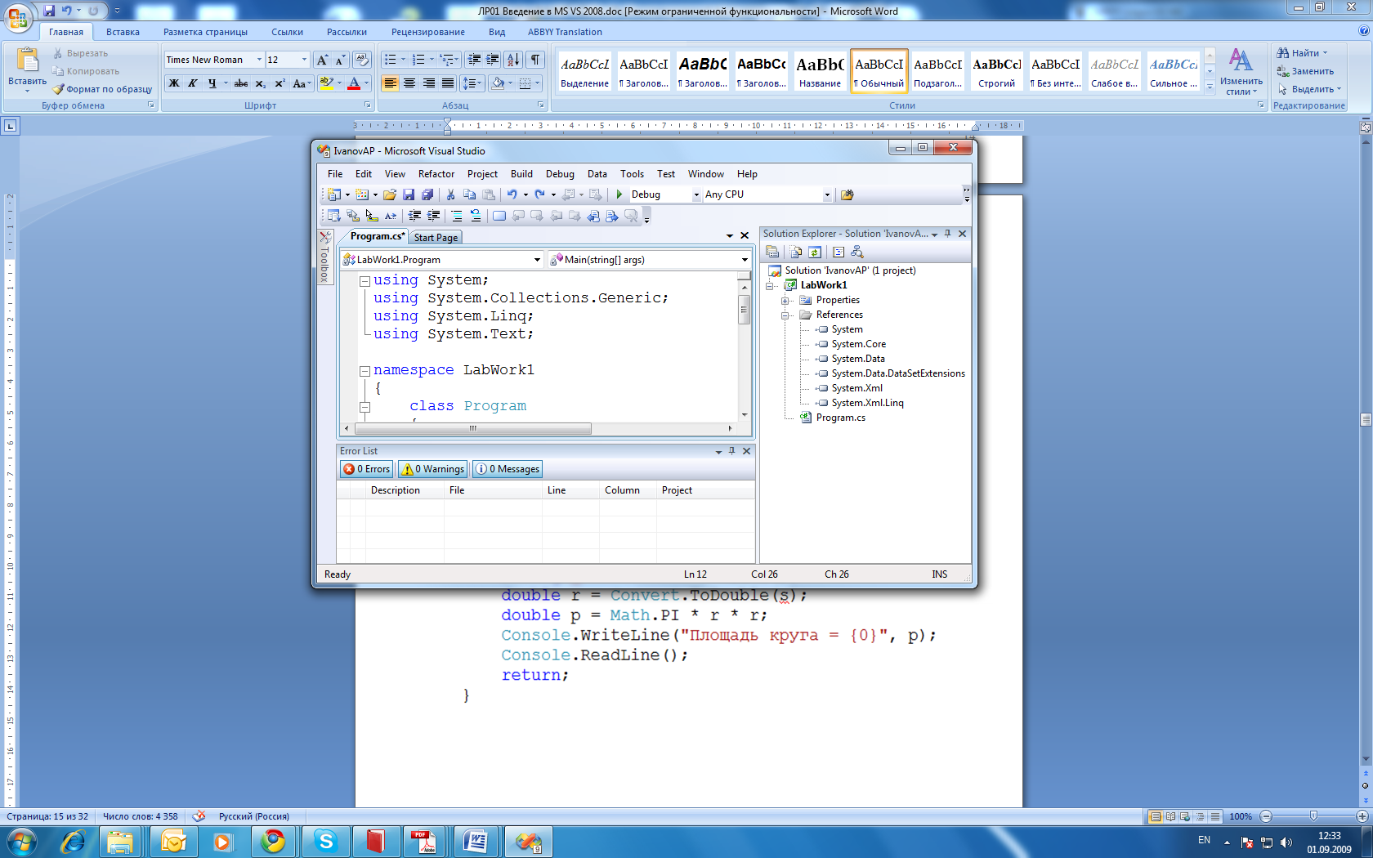This screenshot has height=858, width=1373.
Task: Open the Any CPU platform dropdown
Action: pos(827,194)
